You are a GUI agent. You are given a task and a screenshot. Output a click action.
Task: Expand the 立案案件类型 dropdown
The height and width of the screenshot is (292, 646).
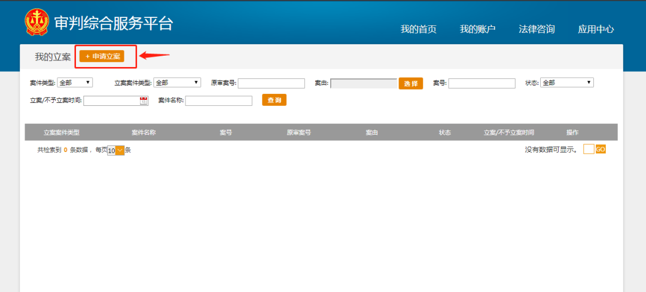pyautogui.click(x=177, y=83)
